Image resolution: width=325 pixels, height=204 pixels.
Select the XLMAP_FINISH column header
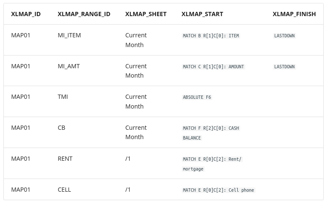tap(294, 14)
